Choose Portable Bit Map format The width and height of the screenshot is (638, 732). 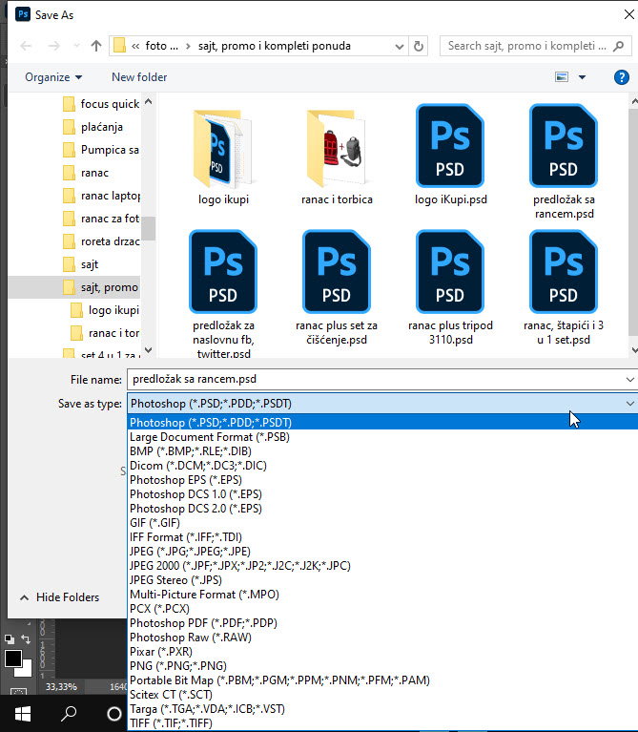pyautogui.click(x=382, y=680)
